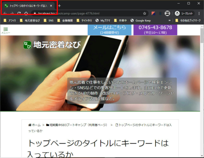Open その他のブックマーク folder
The width and height of the screenshot is (204, 158).
click(x=188, y=21)
